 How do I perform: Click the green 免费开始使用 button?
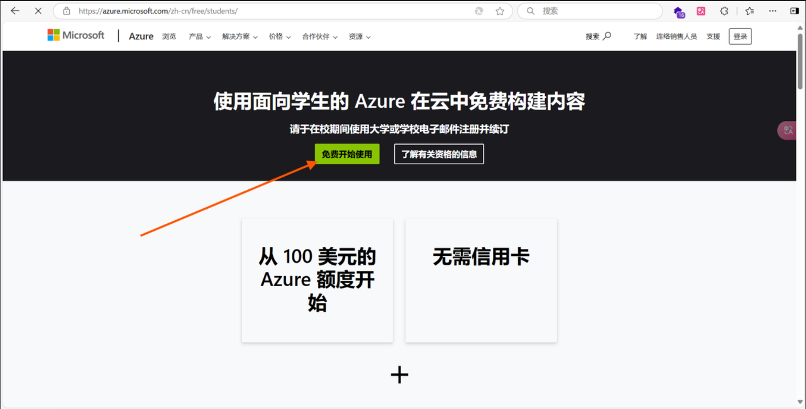pyautogui.click(x=347, y=154)
